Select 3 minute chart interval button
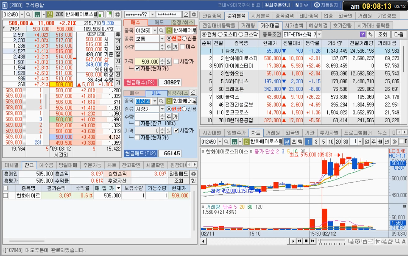The height and width of the screenshot is (256, 408). point(316,141)
